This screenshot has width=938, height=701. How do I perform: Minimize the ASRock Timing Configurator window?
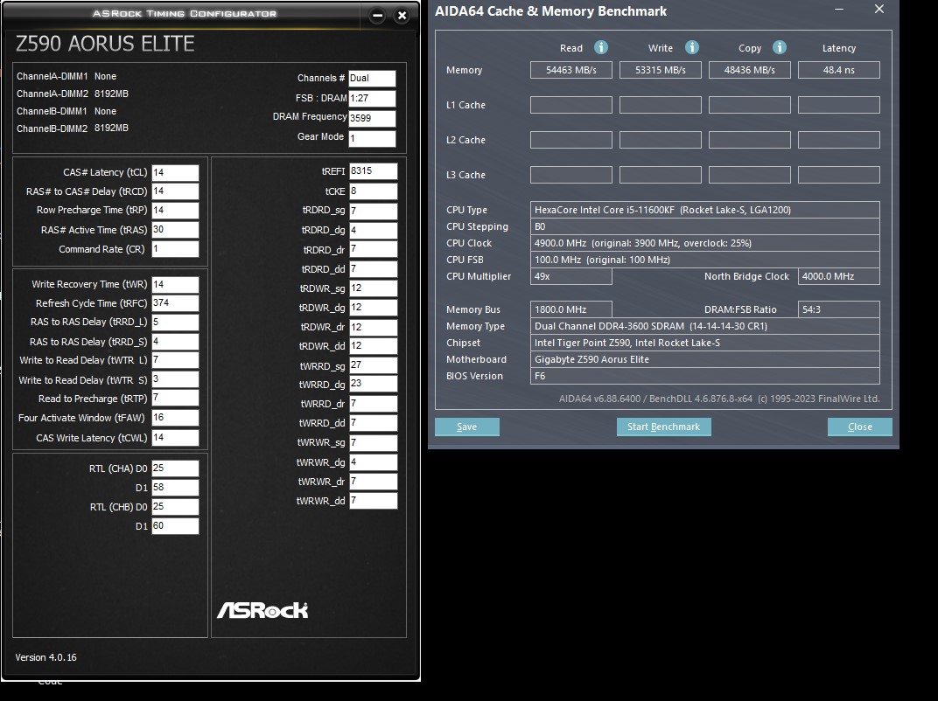377,16
